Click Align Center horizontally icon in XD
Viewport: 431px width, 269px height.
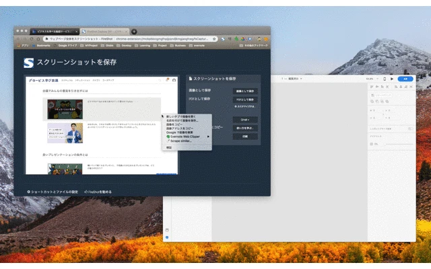(401, 87)
